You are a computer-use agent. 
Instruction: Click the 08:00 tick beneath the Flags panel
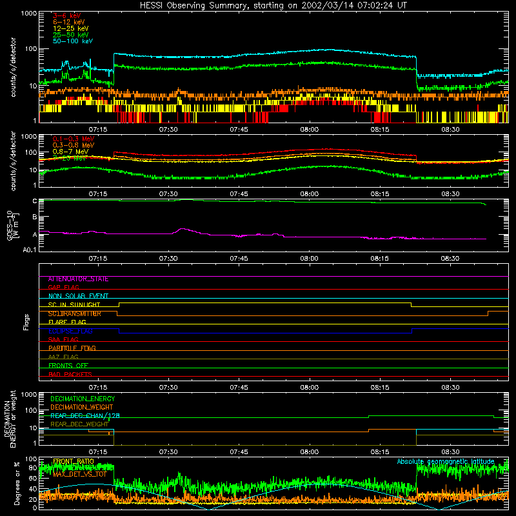click(310, 388)
